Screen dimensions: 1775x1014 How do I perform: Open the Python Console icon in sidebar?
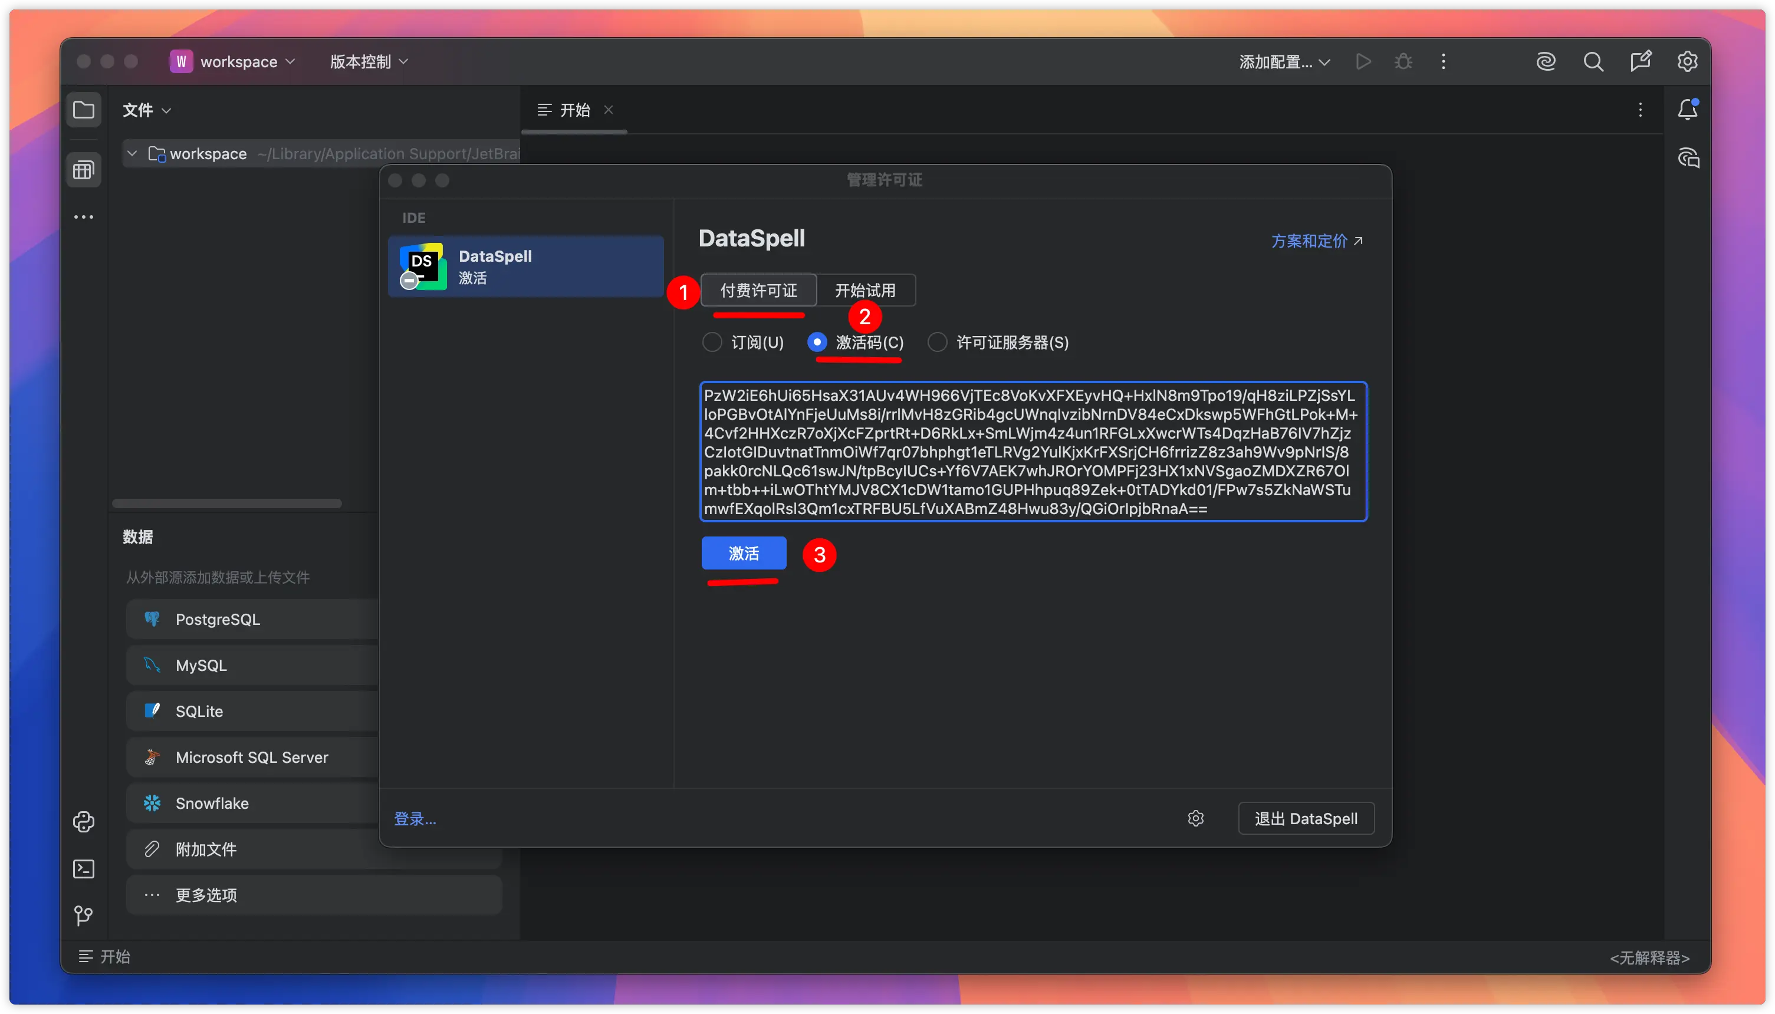[x=84, y=822]
